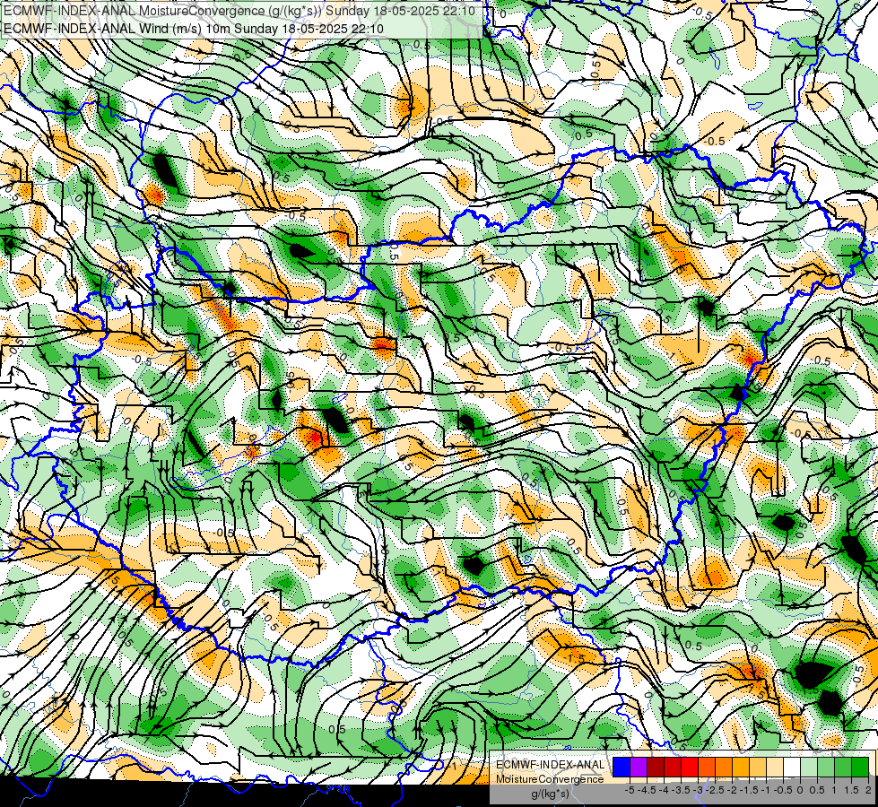This screenshot has height=807, width=878.
Task: Click the purple legend color swatch
Action: tap(639, 767)
